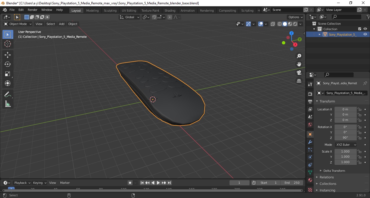Open View Layer properties tab icon
Viewport: 370px width, 198px height.
click(x=310, y=109)
